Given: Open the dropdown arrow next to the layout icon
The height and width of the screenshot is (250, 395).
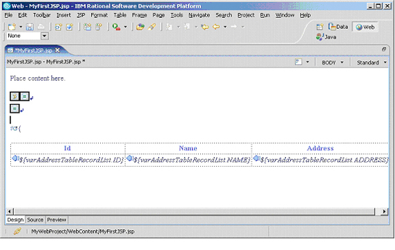Looking at the screenshot, I should pyautogui.click(x=307, y=62).
